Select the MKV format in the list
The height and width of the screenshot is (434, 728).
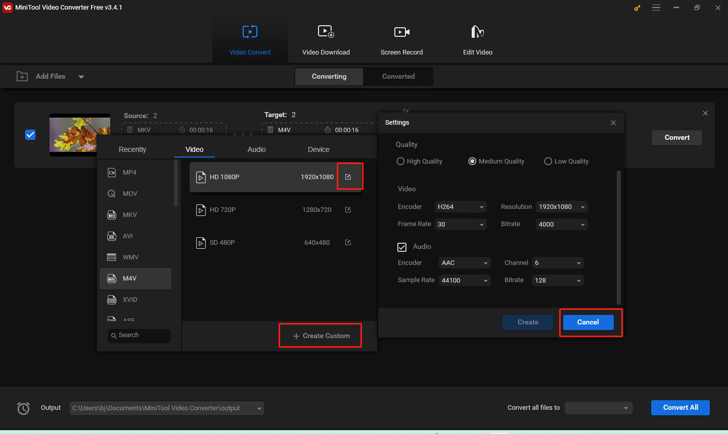[x=135, y=215]
